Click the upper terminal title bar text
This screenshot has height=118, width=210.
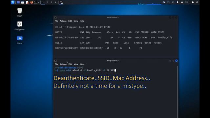point(113,17)
